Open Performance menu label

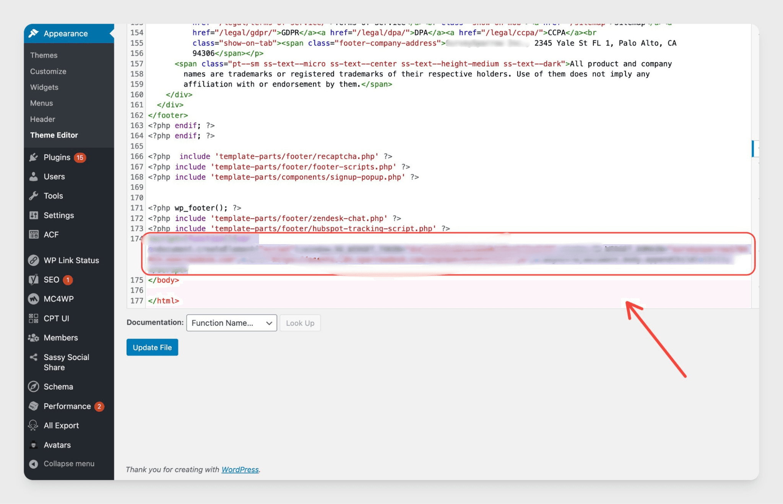[x=67, y=406]
